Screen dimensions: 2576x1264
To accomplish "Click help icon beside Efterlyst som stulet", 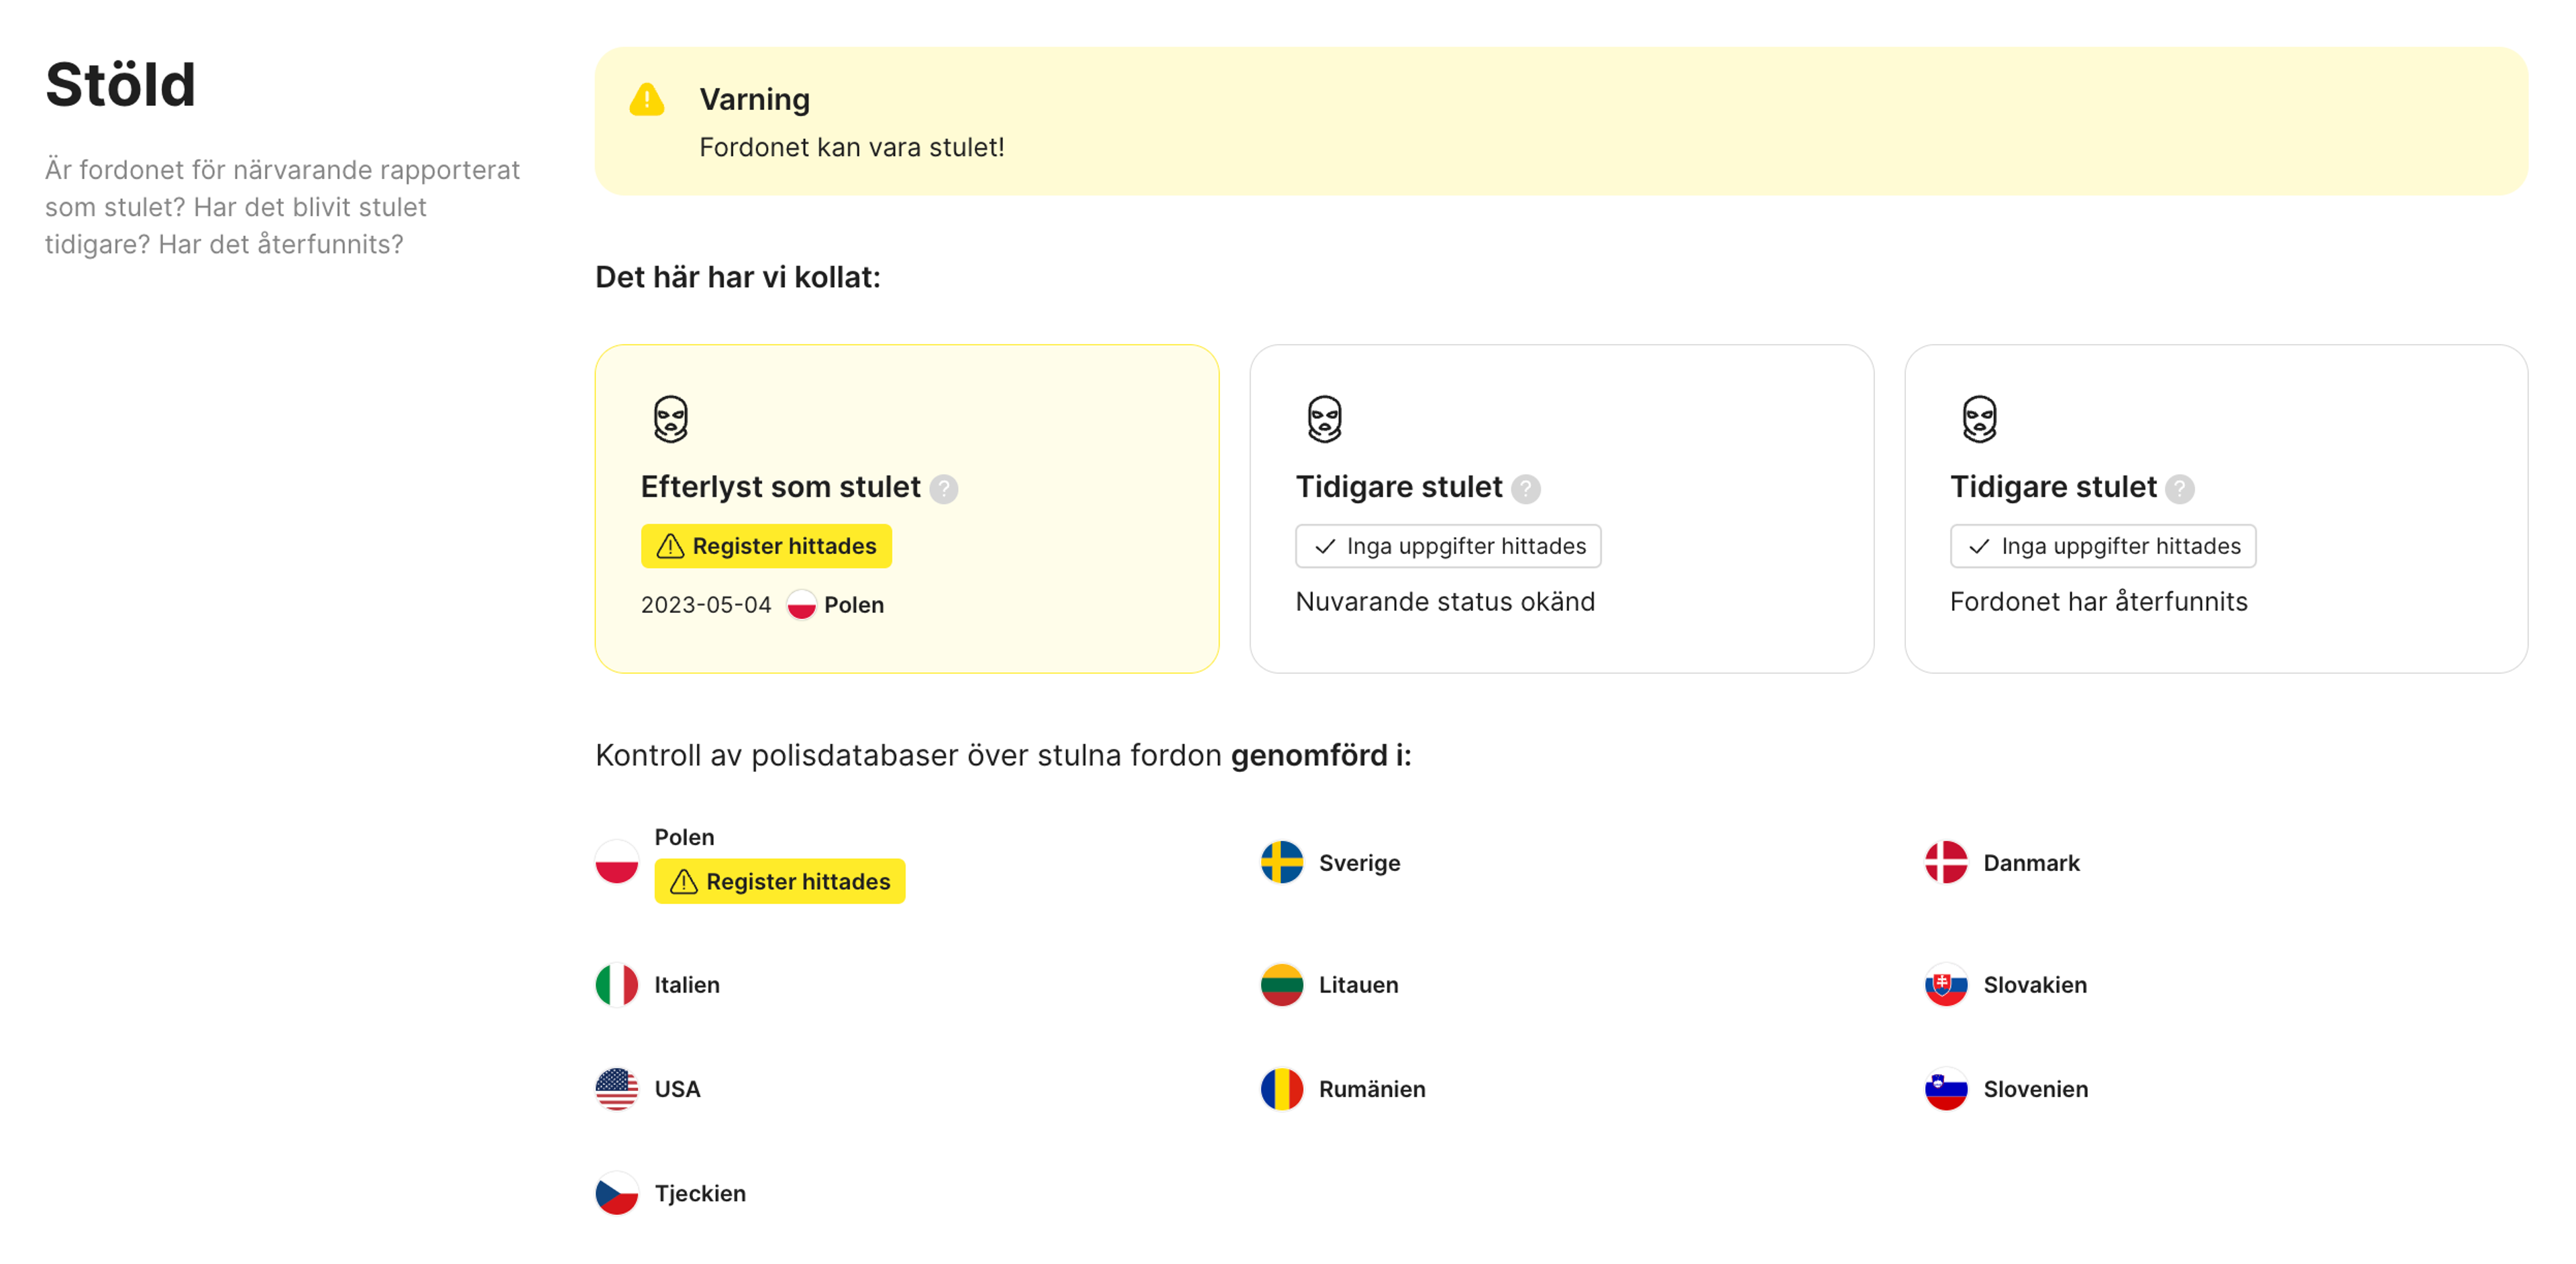I will [x=943, y=489].
